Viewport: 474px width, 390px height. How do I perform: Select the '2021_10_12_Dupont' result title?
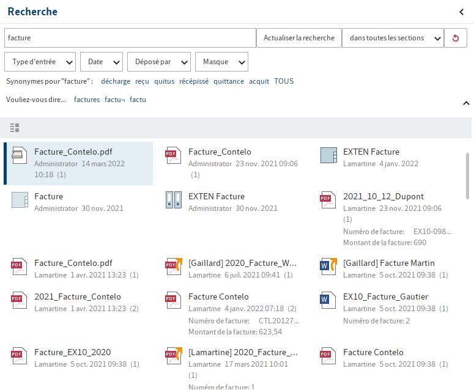pyautogui.click(x=383, y=196)
